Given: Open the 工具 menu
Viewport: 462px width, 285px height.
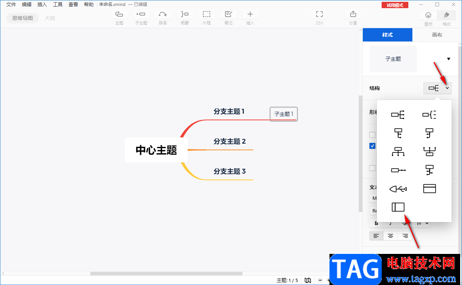Looking at the screenshot, I should click(x=58, y=4).
